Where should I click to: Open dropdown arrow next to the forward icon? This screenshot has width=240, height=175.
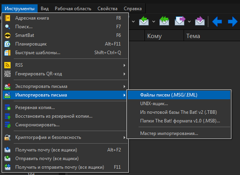[189, 22]
